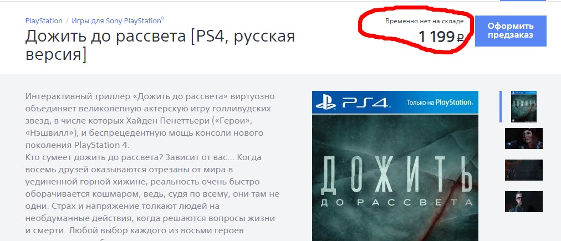Select the woman's face screenshot thumbnail
561x241 pixels.
coord(524,139)
